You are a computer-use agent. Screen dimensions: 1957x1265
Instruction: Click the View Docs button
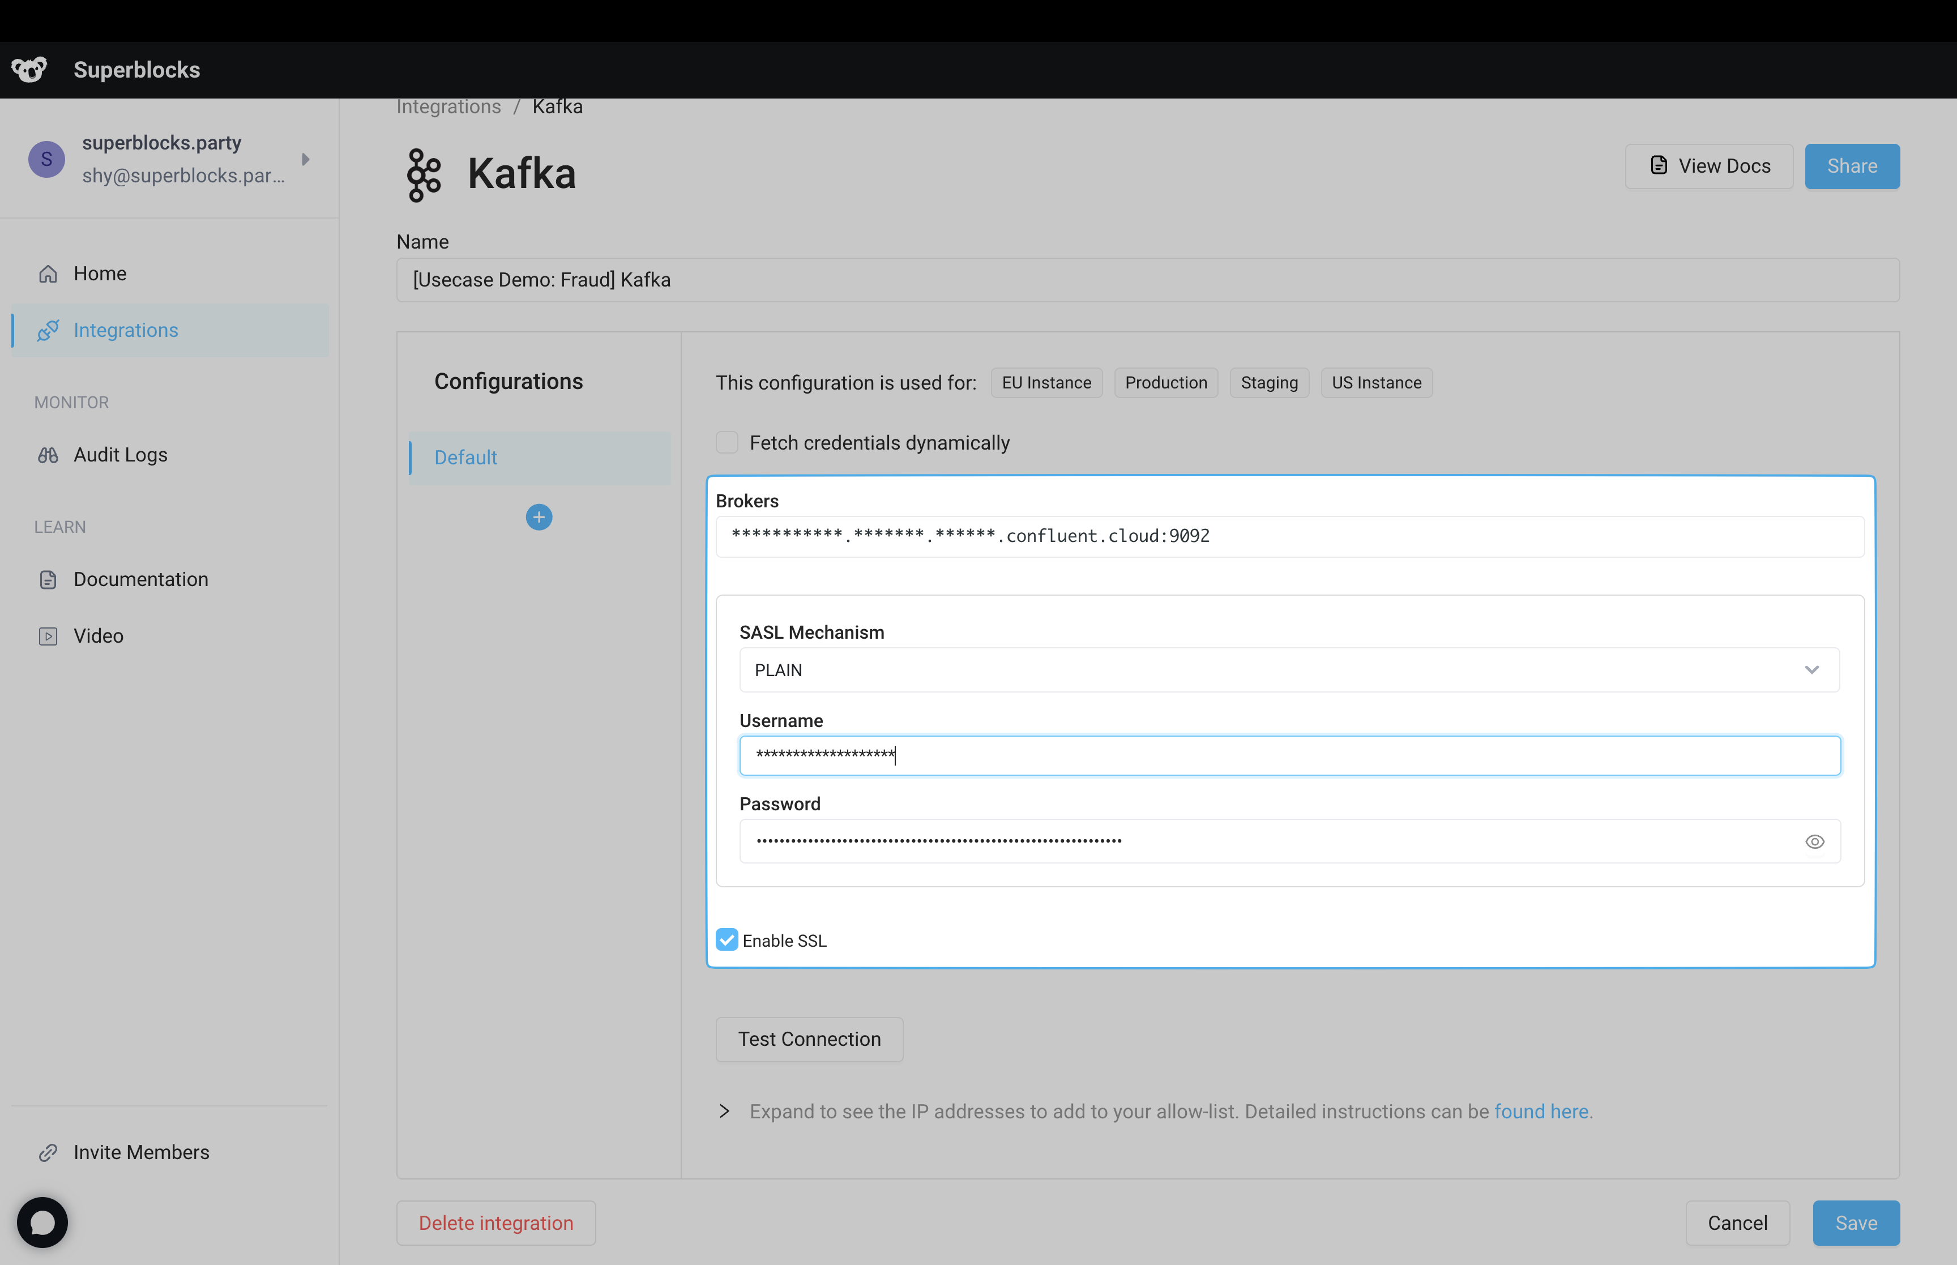pos(1709,166)
